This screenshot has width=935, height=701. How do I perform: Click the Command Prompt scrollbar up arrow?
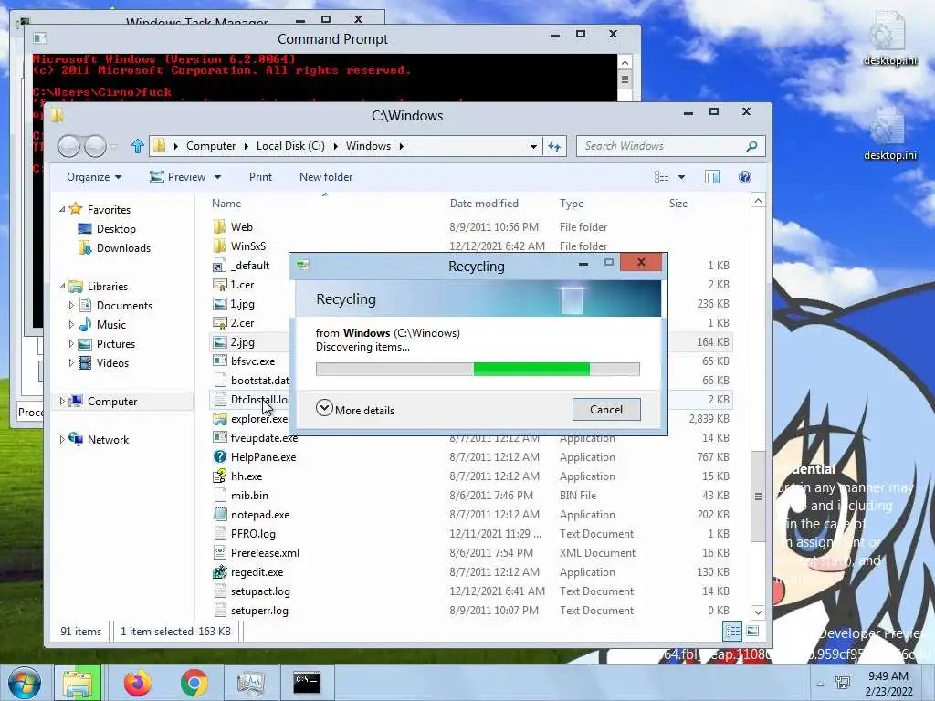tap(625, 62)
